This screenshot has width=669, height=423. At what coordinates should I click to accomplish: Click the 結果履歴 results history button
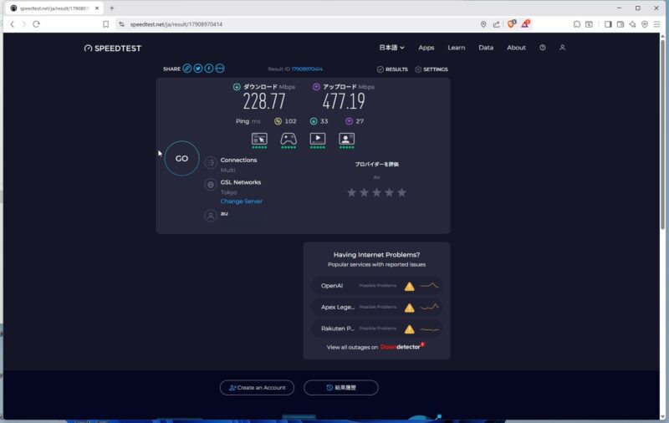341,388
